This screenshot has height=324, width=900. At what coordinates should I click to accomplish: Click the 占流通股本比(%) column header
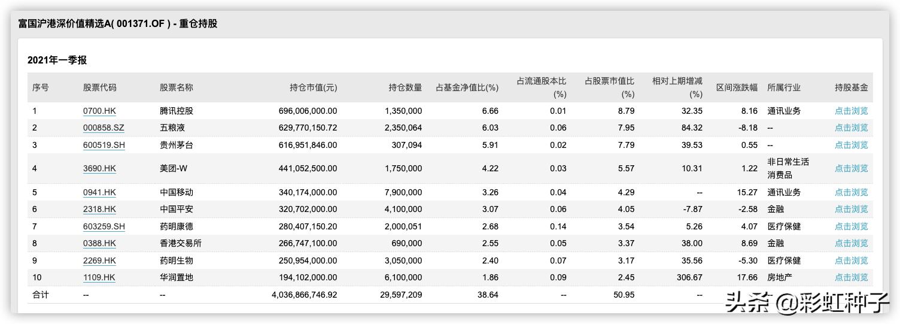point(542,87)
